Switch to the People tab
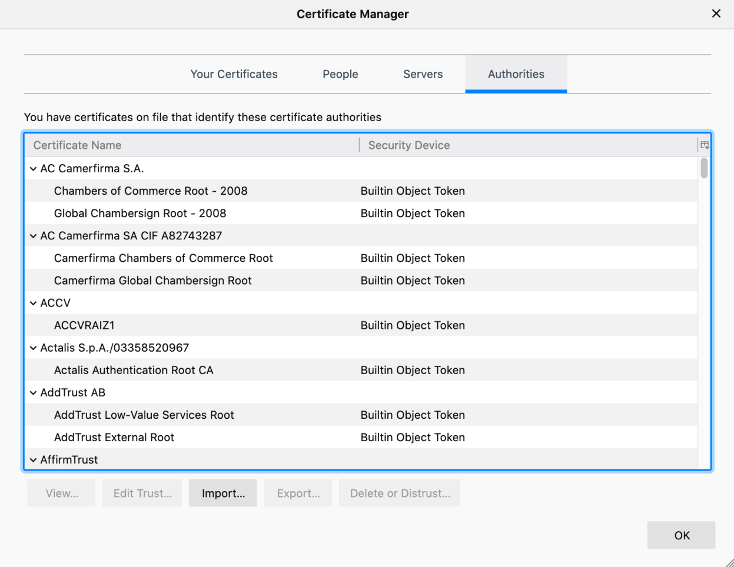This screenshot has height=567, width=734. point(340,74)
